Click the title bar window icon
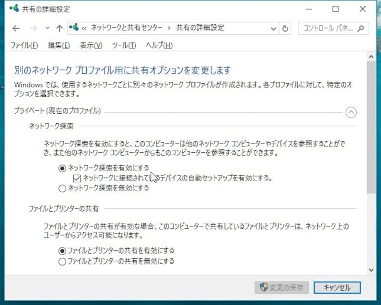 tap(14, 8)
